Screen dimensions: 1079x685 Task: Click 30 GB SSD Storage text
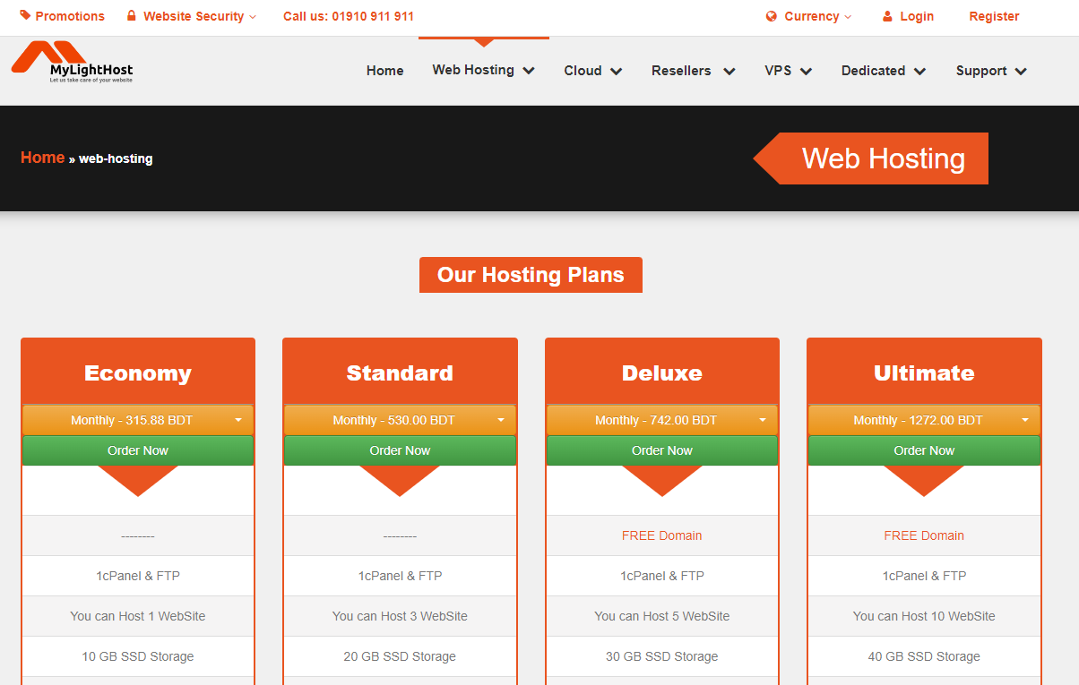click(x=662, y=656)
